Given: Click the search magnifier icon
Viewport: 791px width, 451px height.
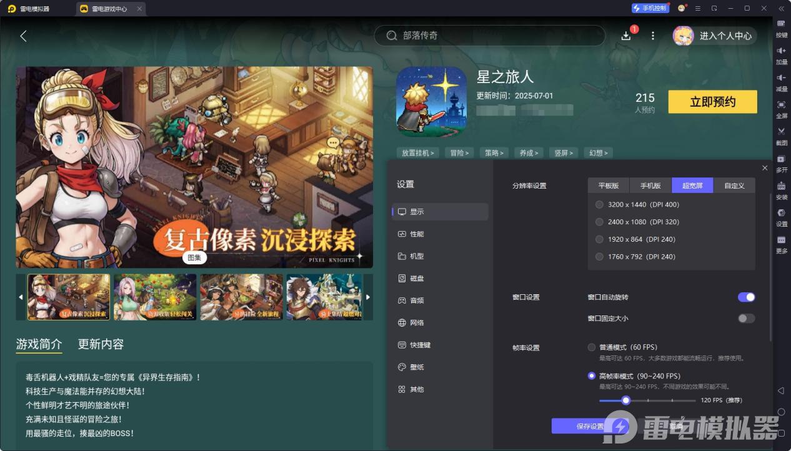Looking at the screenshot, I should (x=392, y=36).
